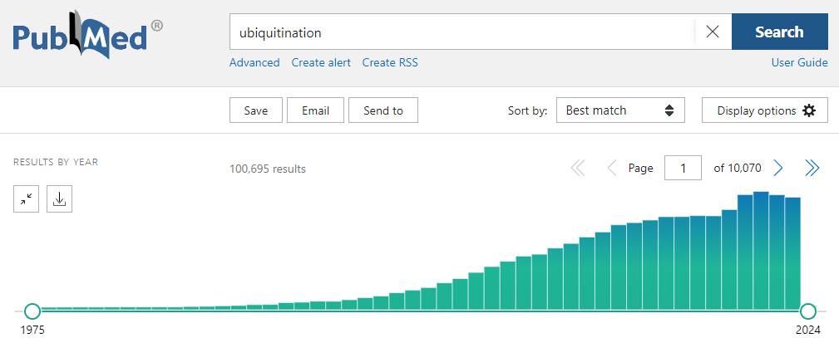
Task: Click the Create RSS link
Action: pos(390,62)
